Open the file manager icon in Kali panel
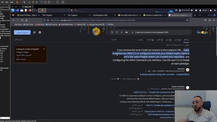The image size is (217, 122). click(22, 11)
